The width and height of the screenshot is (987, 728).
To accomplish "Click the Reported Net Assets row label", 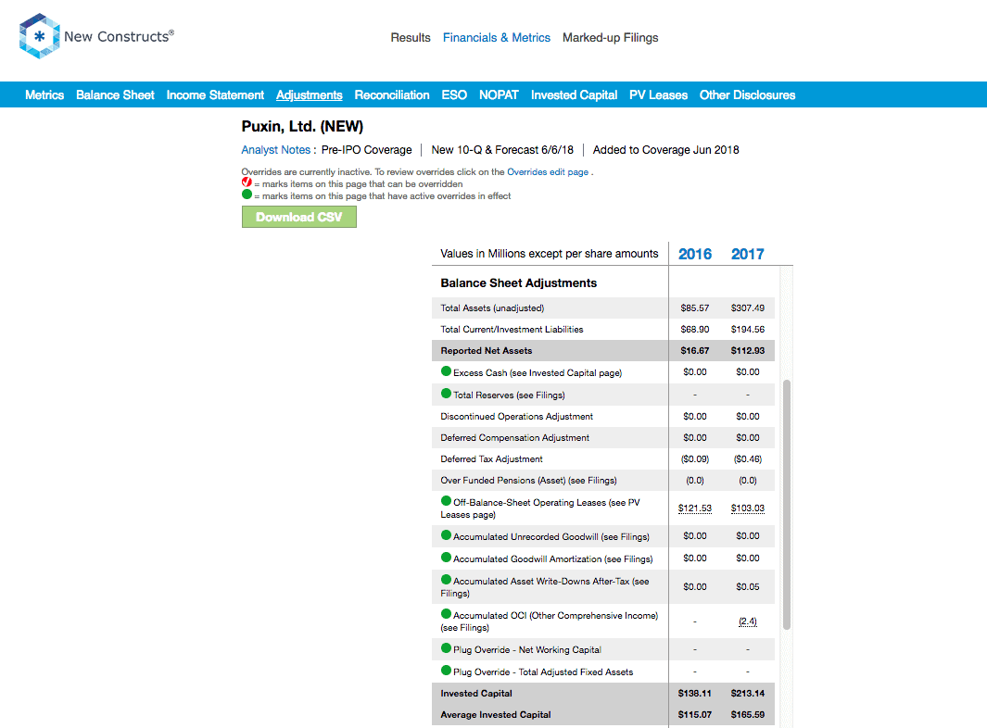I will click(487, 351).
